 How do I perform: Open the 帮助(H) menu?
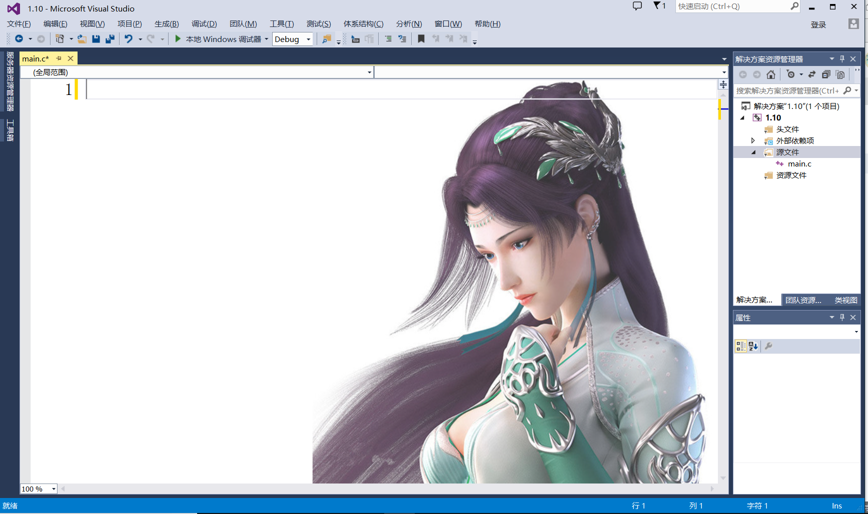[x=488, y=24]
